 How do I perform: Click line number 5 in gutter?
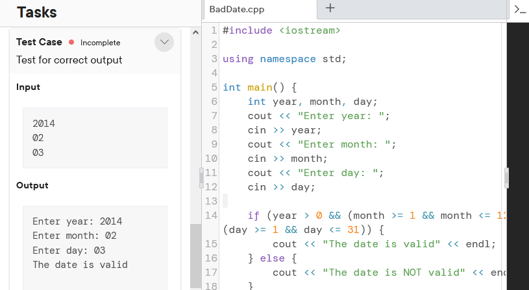click(214, 87)
